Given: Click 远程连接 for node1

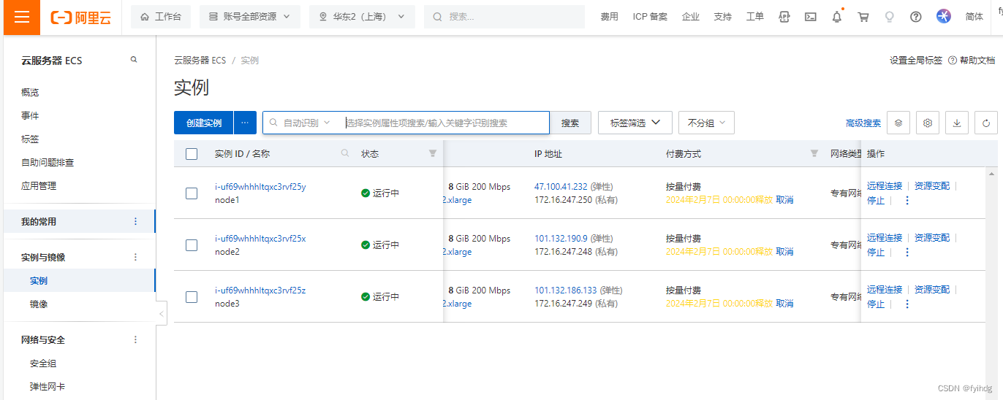Looking at the screenshot, I should click(x=885, y=185).
